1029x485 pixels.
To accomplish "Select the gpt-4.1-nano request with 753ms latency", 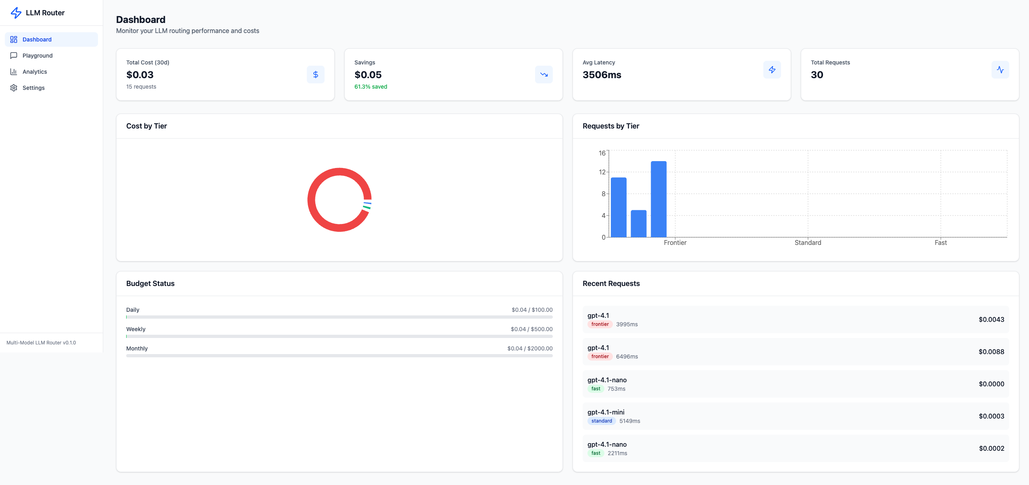I will 796,384.
